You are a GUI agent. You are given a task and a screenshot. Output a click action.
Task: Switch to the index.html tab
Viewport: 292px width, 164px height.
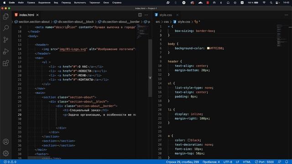[x=26, y=15]
